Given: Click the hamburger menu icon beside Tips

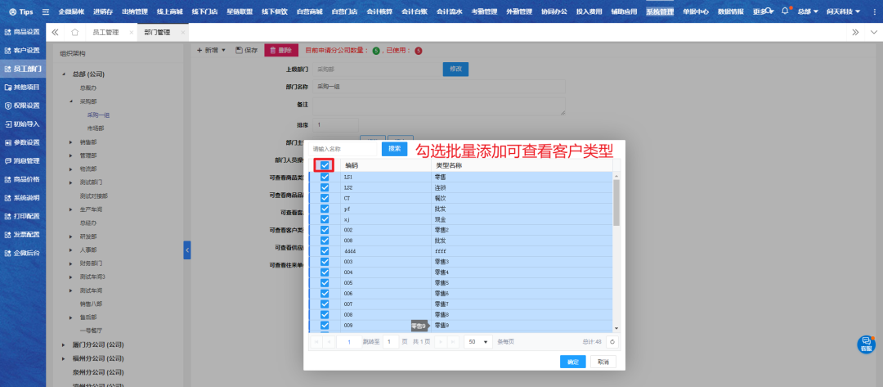Looking at the screenshot, I should point(46,12).
